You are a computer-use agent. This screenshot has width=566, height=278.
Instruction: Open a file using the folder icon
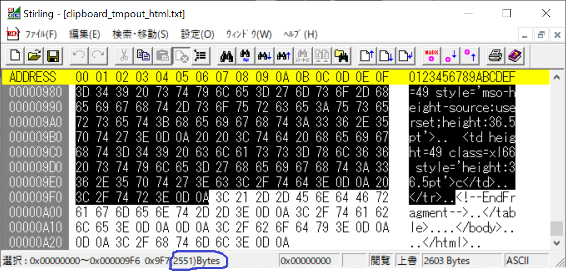coord(34,56)
